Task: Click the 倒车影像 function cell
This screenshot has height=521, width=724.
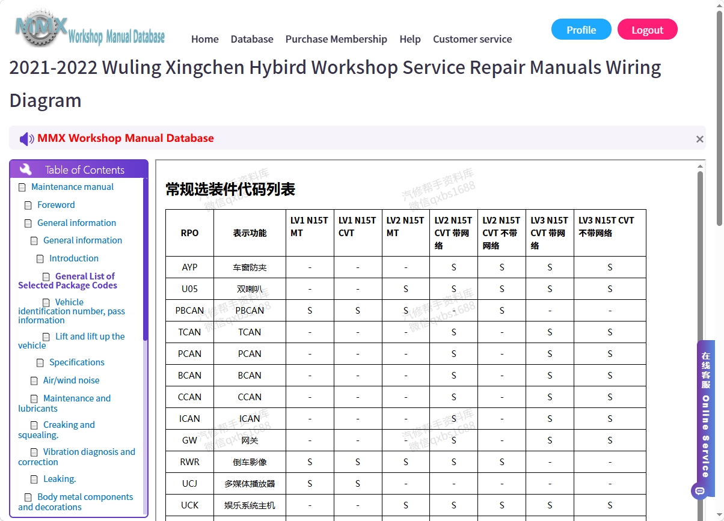Action: [250, 462]
